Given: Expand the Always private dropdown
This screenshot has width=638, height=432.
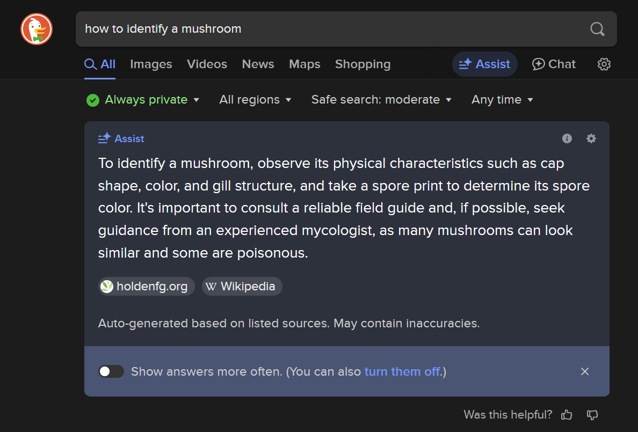Looking at the screenshot, I should click(143, 100).
